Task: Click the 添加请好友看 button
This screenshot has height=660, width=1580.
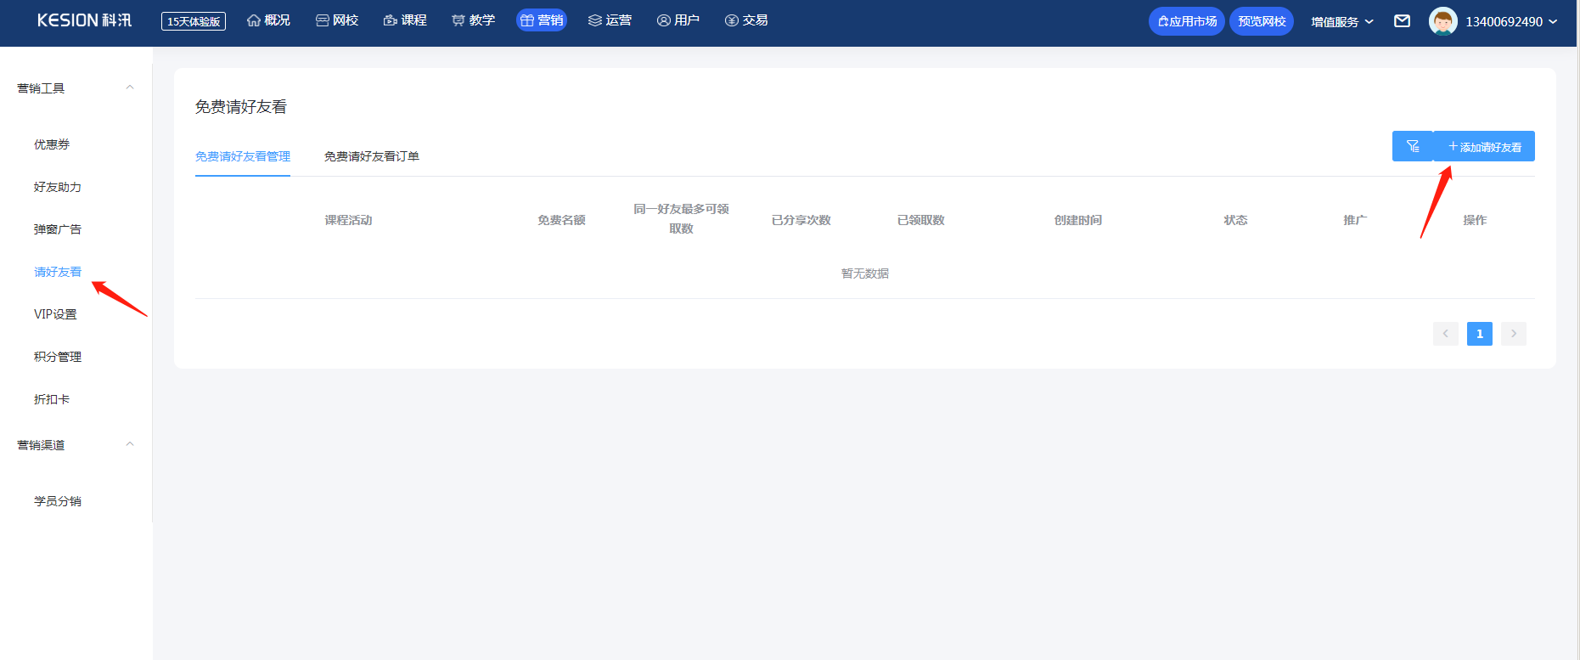Action: [x=1484, y=146]
